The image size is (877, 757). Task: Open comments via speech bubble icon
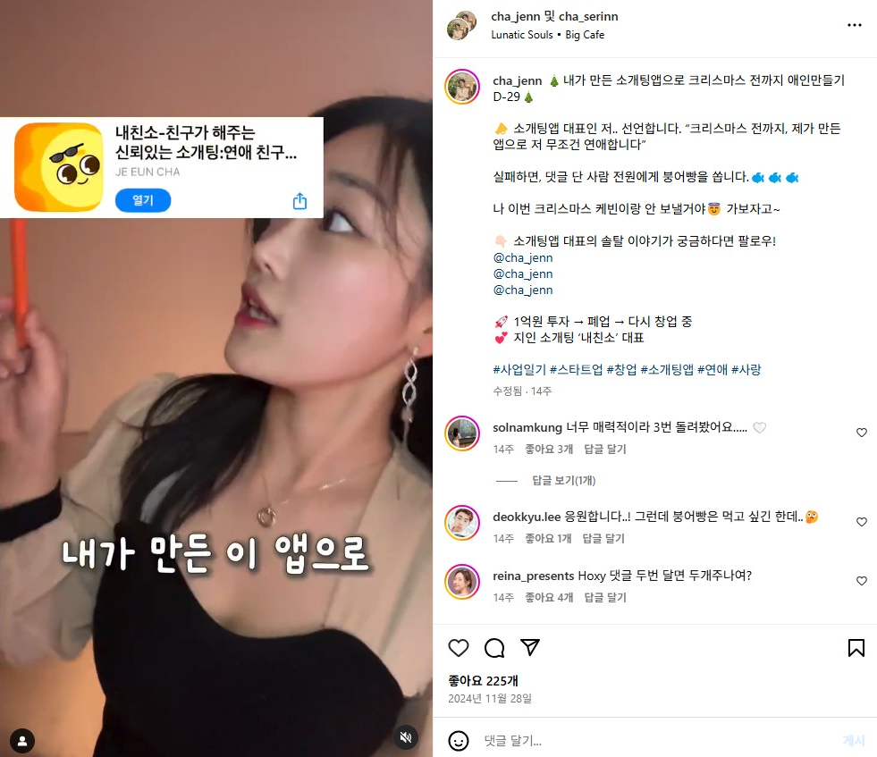click(494, 648)
